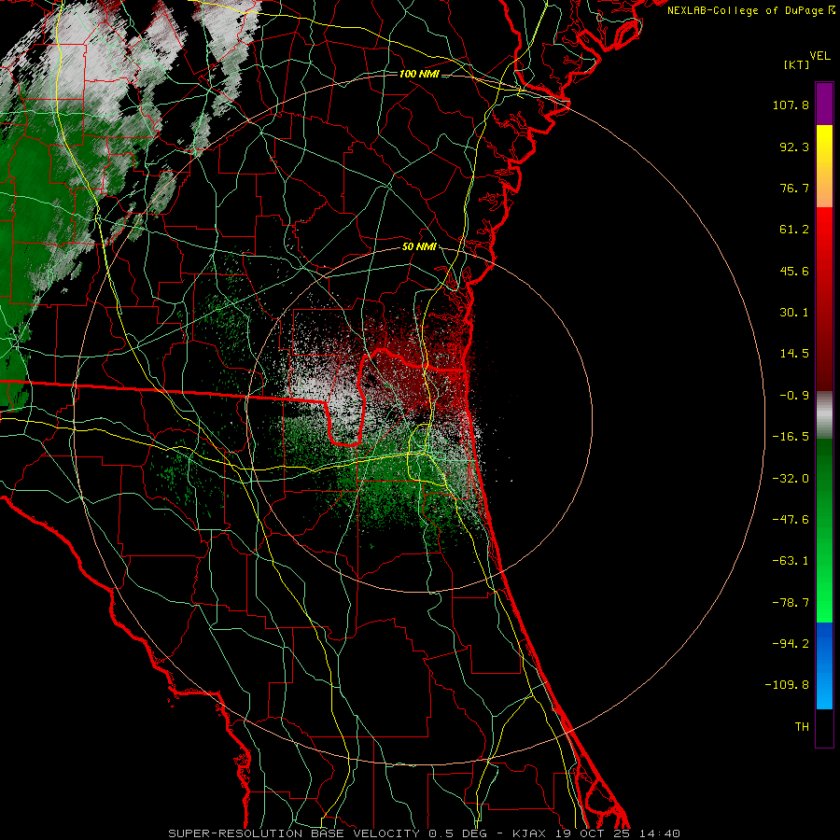Image resolution: width=840 pixels, height=840 pixels.
Task: Pick the gray near-zero segment of the color bar
Action: [824, 413]
